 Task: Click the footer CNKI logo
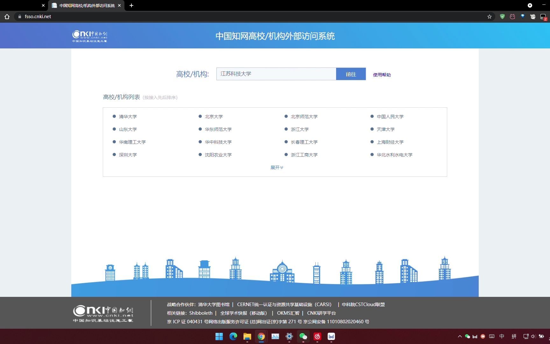[103, 313]
